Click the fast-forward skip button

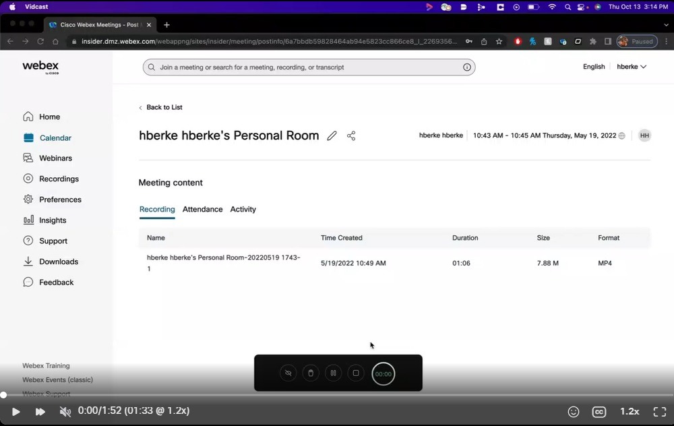click(x=40, y=412)
